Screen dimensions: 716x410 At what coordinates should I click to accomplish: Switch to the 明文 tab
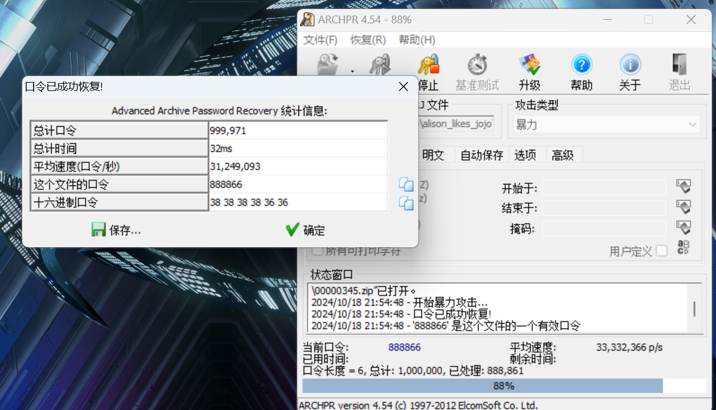click(433, 156)
